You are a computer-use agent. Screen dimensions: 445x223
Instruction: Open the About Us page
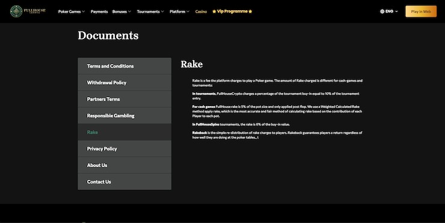pyautogui.click(x=124, y=165)
